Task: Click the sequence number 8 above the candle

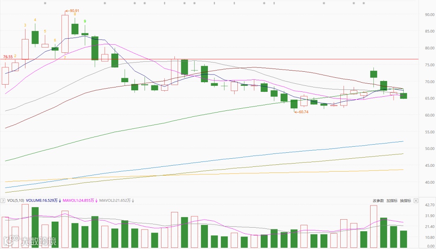Action: click(x=75, y=15)
